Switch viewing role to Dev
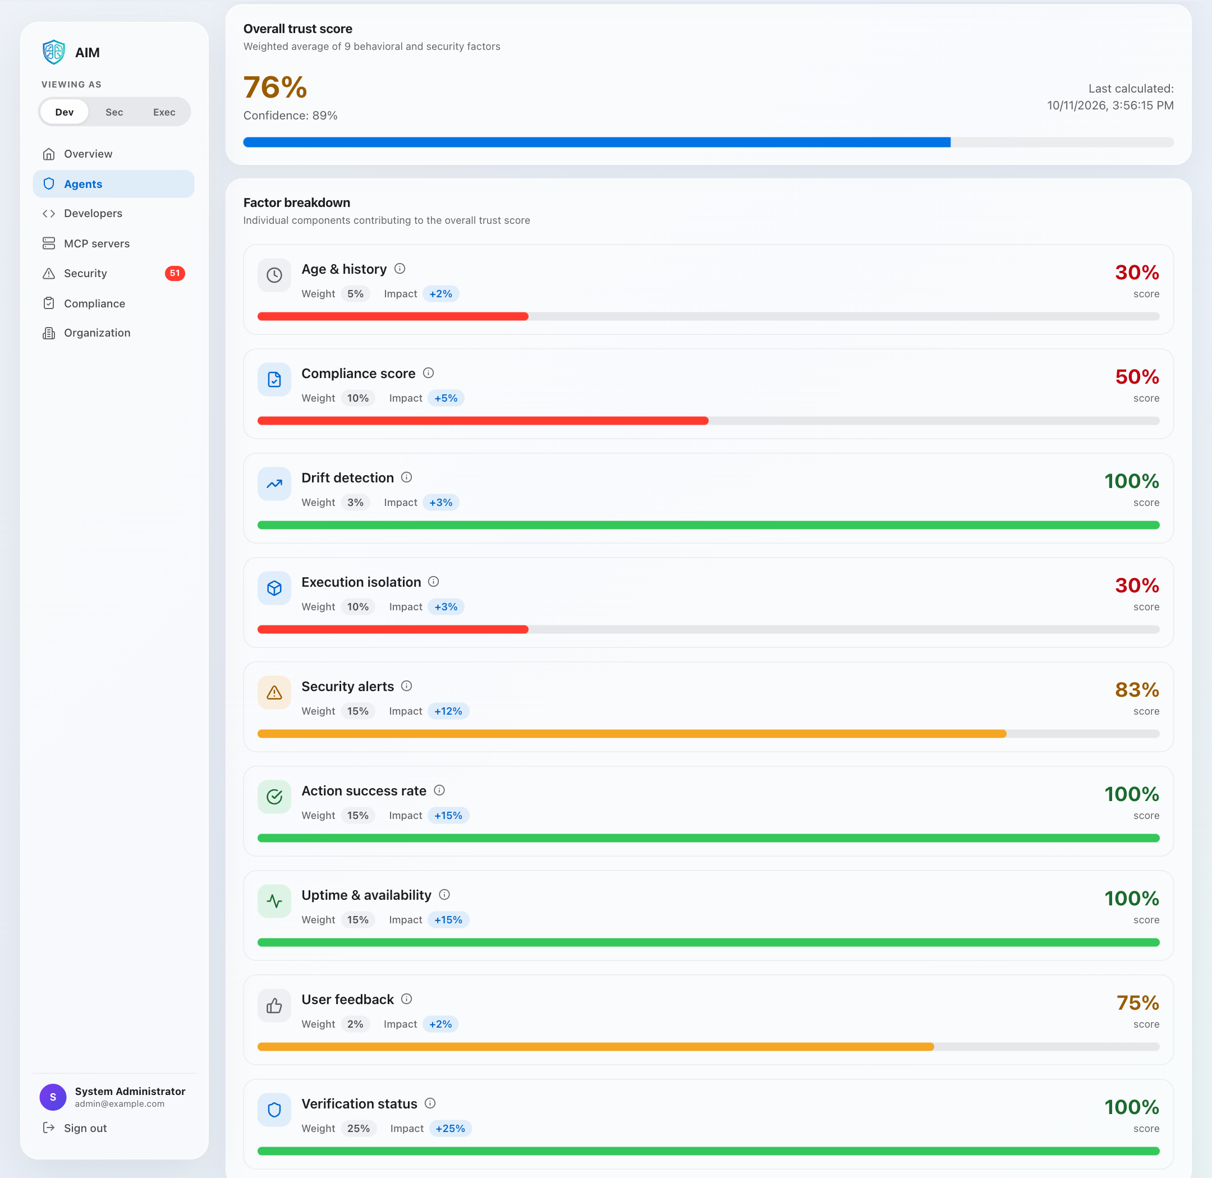 65,112
